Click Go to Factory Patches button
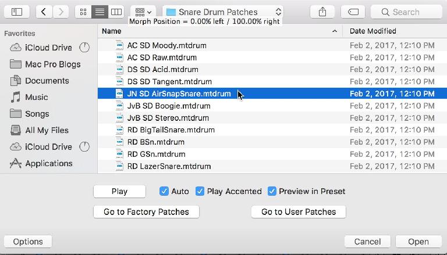447x255 pixels. tap(146, 212)
